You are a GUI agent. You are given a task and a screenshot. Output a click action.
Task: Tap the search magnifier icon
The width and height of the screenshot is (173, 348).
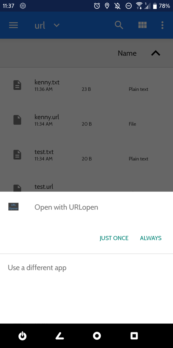[x=119, y=25]
